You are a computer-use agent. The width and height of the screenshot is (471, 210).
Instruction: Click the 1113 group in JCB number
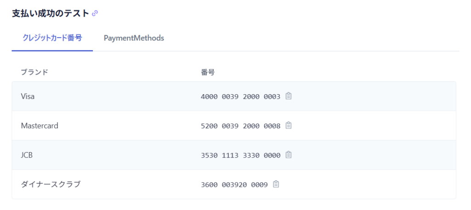click(230, 155)
